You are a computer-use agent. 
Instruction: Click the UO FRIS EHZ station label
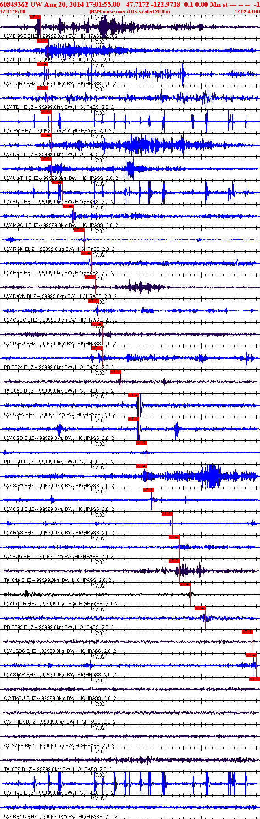pos(19,793)
